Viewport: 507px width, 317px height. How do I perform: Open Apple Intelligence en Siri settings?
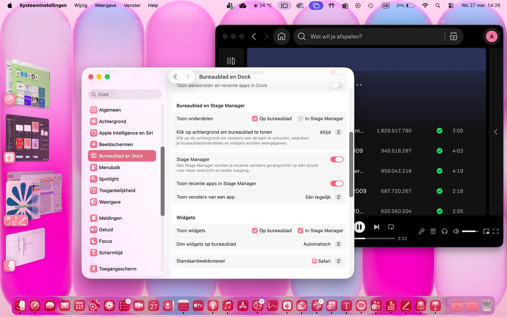coord(122,133)
